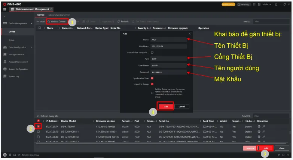Select Group in the left sidebar
Viewport: 293px width, 160px height.
tap(12, 40)
